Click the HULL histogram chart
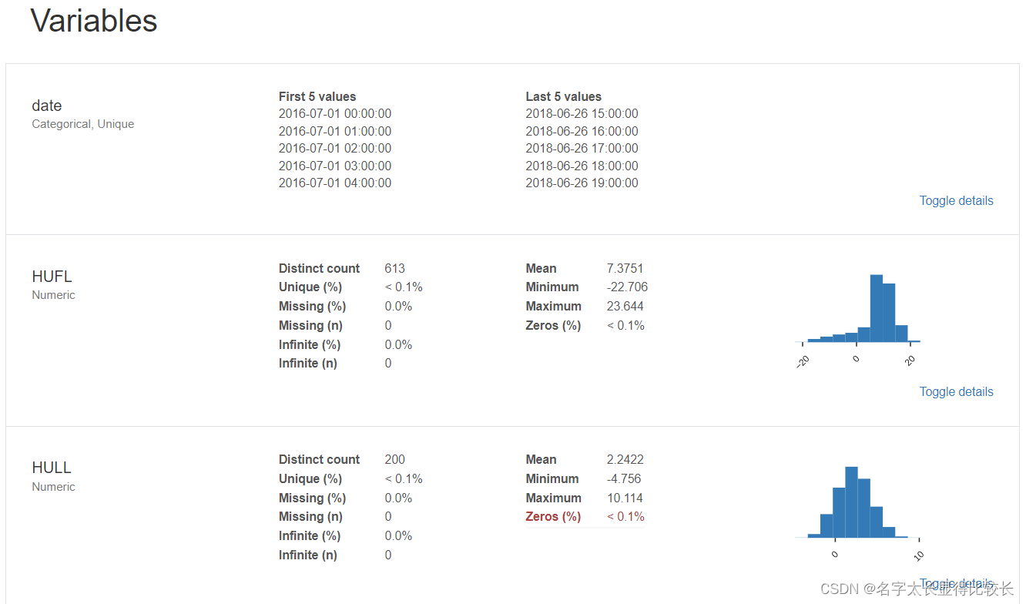This screenshot has height=604, width=1026. pyautogui.click(x=858, y=505)
